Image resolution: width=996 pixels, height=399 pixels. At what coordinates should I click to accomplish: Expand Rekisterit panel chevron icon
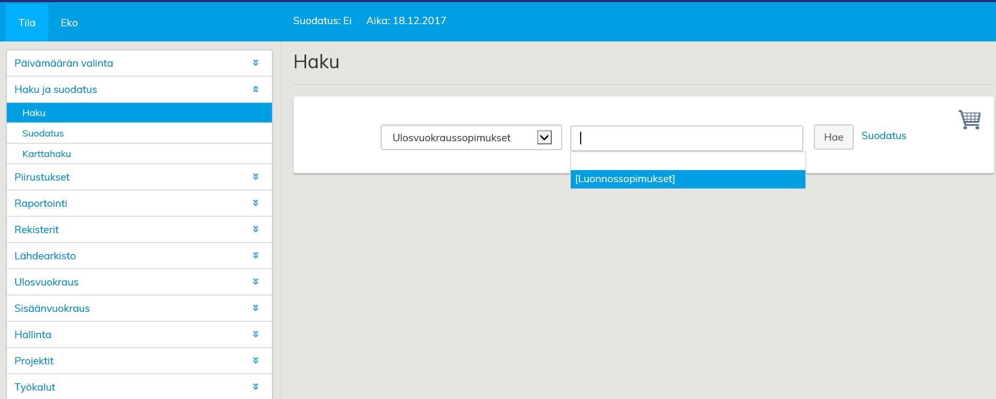click(256, 229)
